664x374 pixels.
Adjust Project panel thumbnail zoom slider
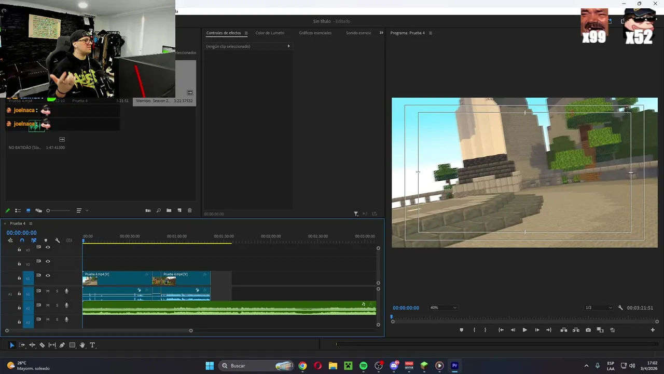(x=58, y=210)
